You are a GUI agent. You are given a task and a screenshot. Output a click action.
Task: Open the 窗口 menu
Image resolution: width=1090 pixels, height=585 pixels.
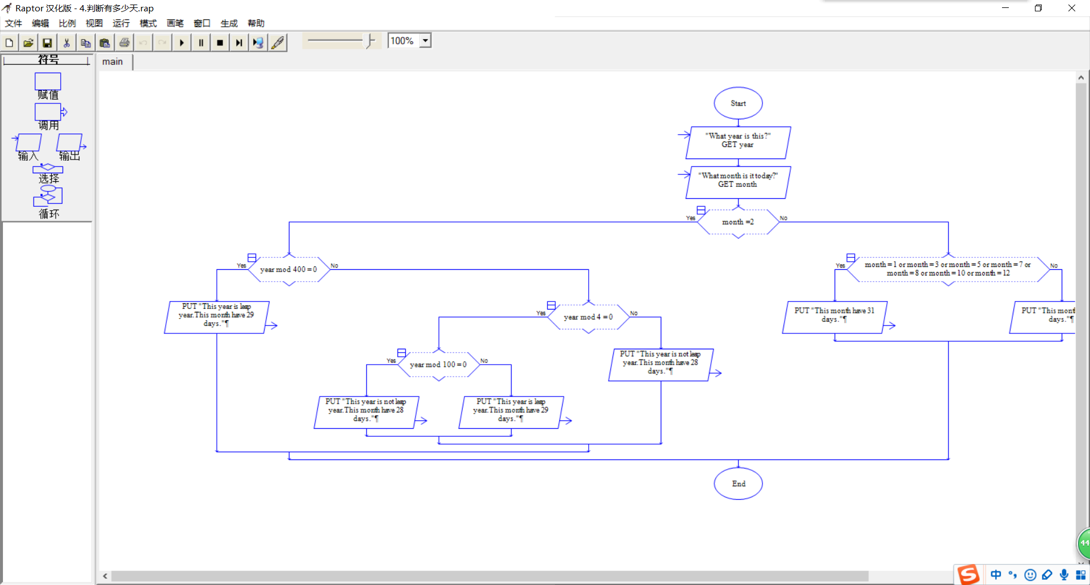[202, 23]
